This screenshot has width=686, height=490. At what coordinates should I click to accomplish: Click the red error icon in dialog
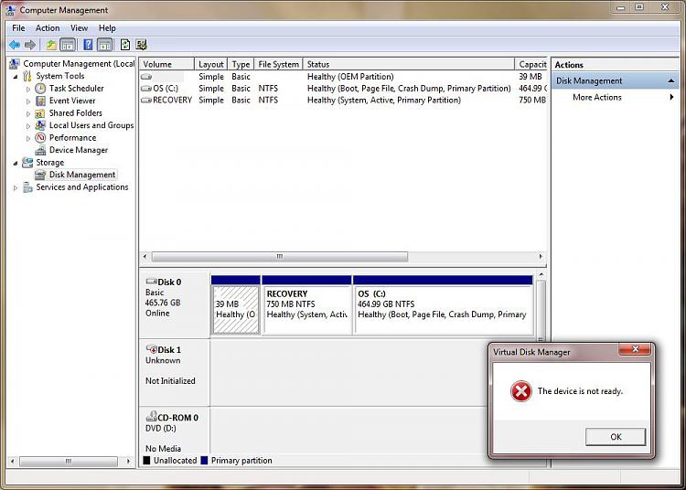[521, 390]
